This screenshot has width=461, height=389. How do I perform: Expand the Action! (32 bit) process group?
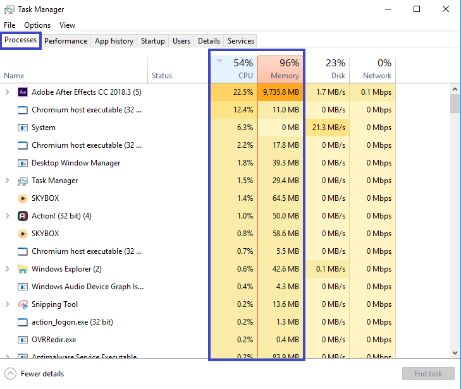tap(8, 216)
